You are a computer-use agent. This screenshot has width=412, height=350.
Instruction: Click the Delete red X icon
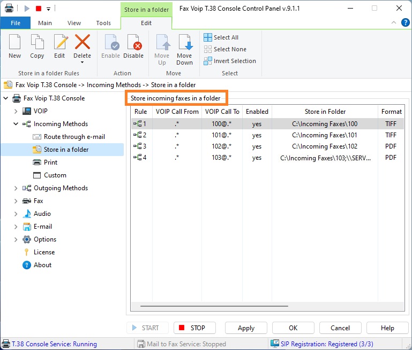tap(83, 42)
